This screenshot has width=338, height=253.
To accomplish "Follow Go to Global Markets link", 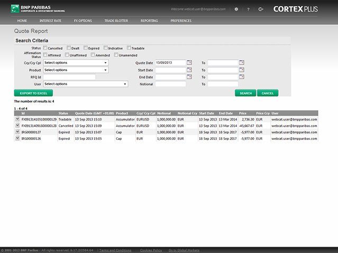I will click(184, 250).
